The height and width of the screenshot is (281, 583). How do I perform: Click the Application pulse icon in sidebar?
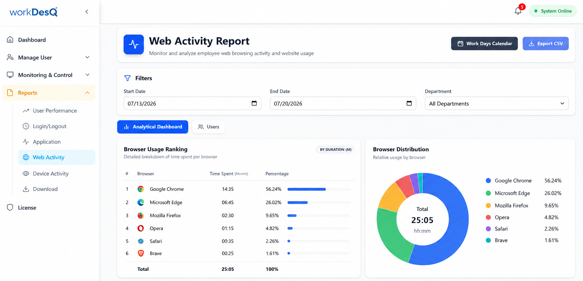click(x=26, y=142)
